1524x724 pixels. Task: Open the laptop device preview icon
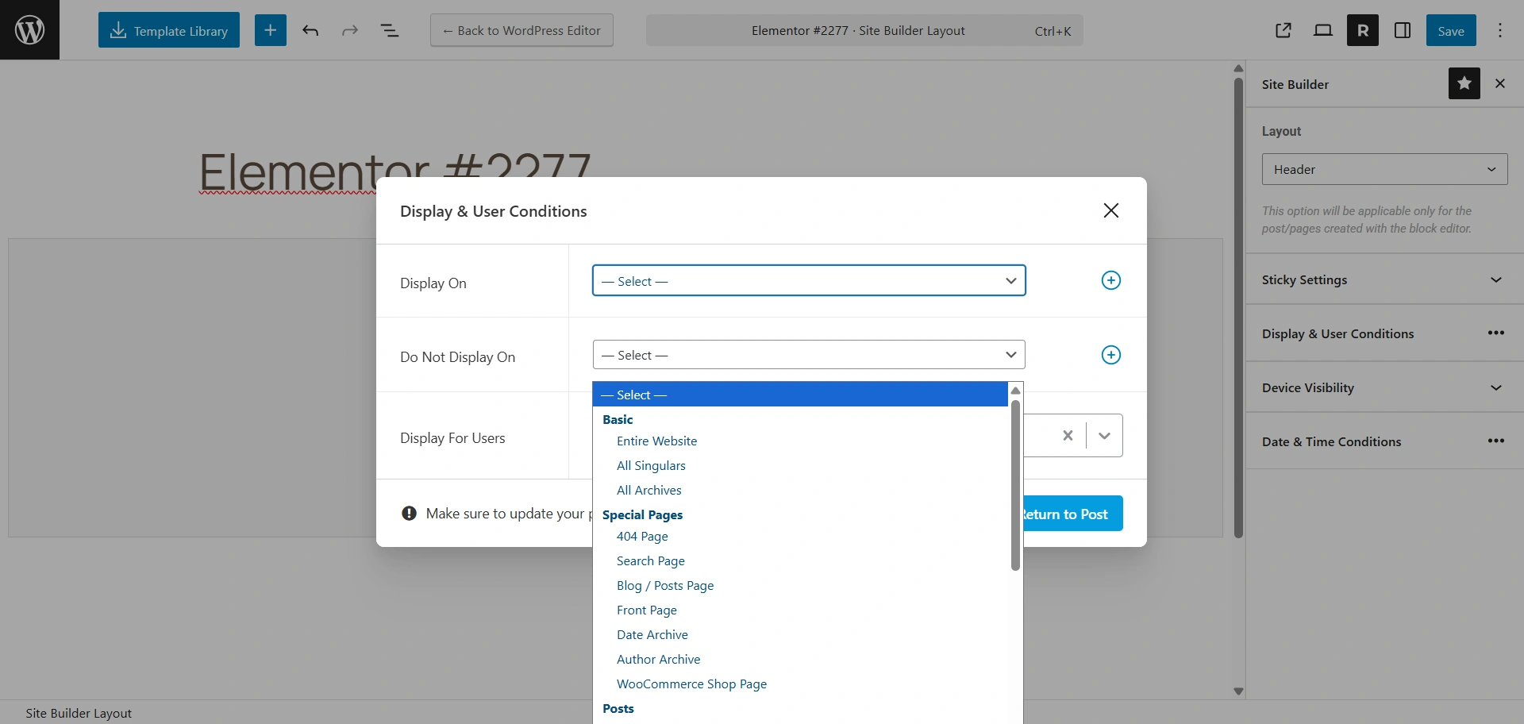click(1323, 30)
